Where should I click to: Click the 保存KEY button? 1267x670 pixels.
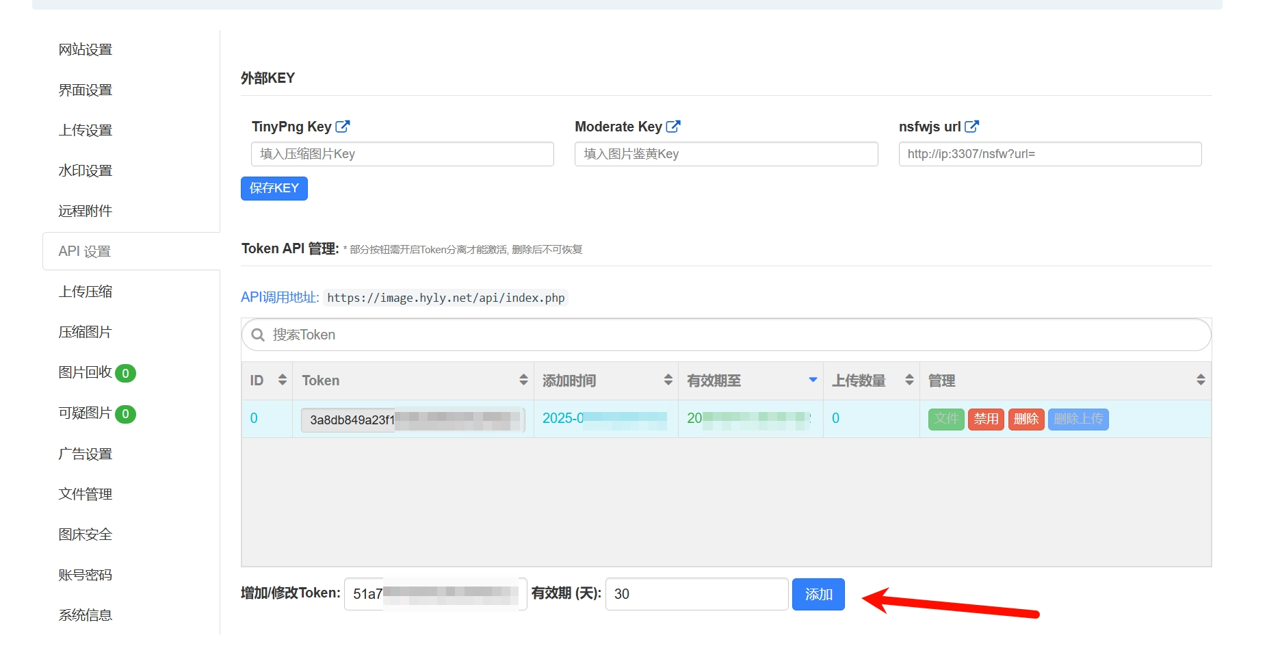[x=274, y=188]
